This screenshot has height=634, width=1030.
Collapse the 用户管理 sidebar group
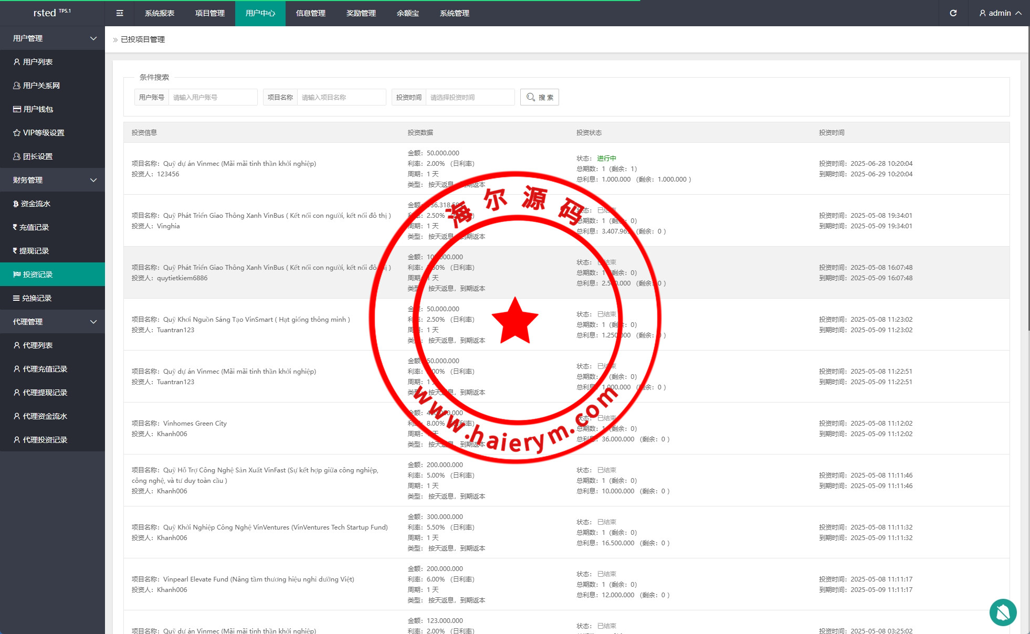tap(52, 38)
